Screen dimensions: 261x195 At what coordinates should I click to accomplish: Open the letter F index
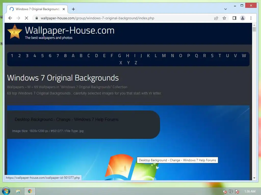(112, 56)
